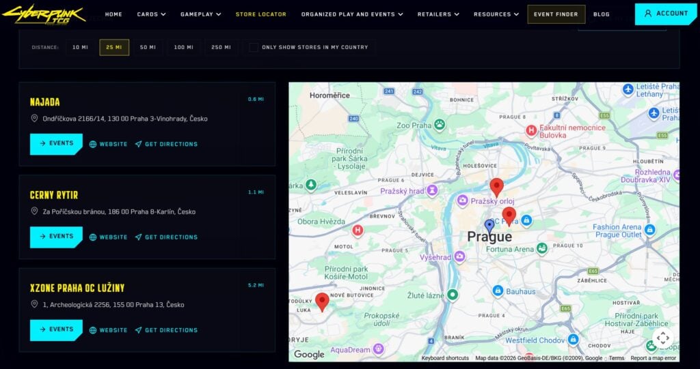Click the location pin icon beside Archeologická address
Image resolution: width=700 pixels, height=369 pixels.
34,304
